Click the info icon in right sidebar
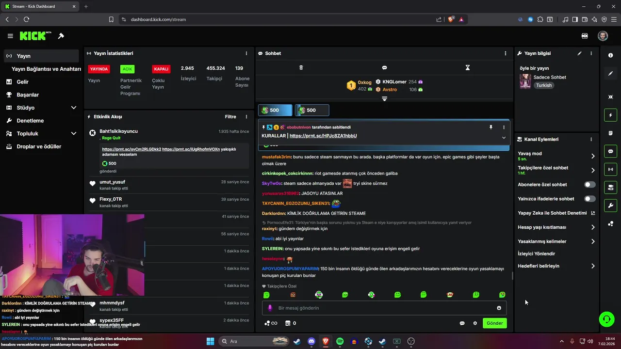This screenshot has width=621, height=349. pos(610,55)
